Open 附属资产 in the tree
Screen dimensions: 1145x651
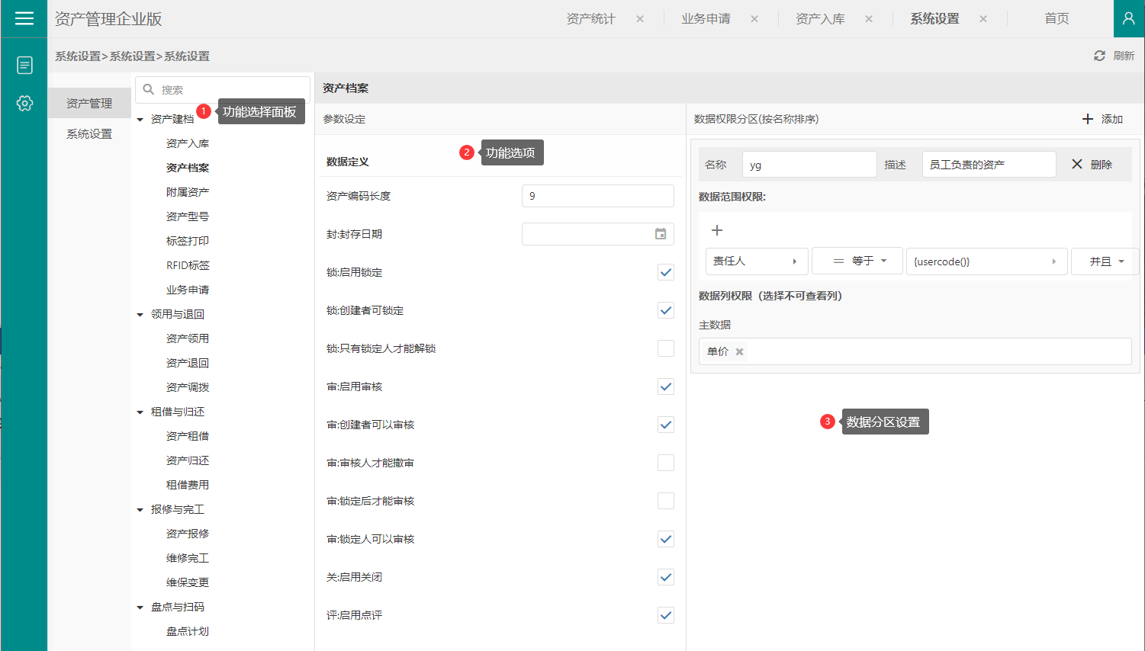188,192
